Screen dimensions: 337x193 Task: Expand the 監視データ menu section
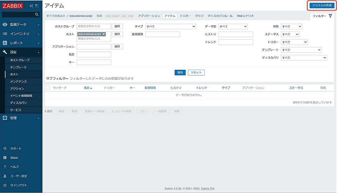pyautogui.click(x=21, y=25)
